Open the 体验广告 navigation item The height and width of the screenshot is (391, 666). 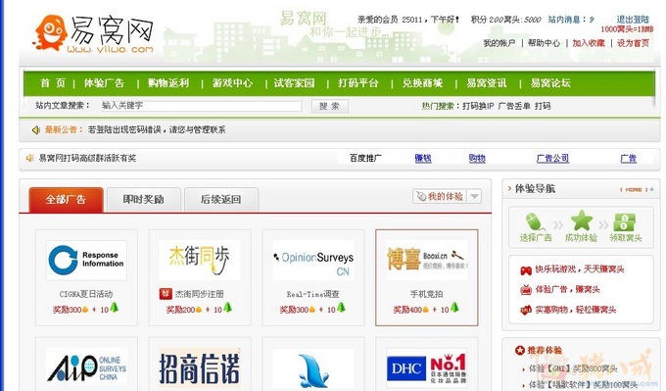pos(104,83)
